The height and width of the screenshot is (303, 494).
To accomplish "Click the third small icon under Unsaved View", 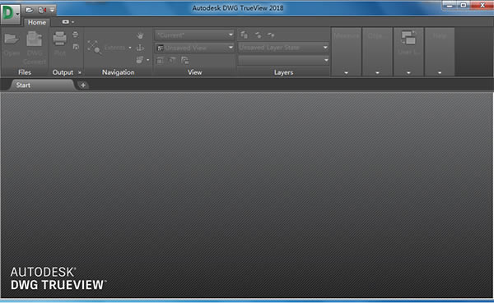I will 185,60.
